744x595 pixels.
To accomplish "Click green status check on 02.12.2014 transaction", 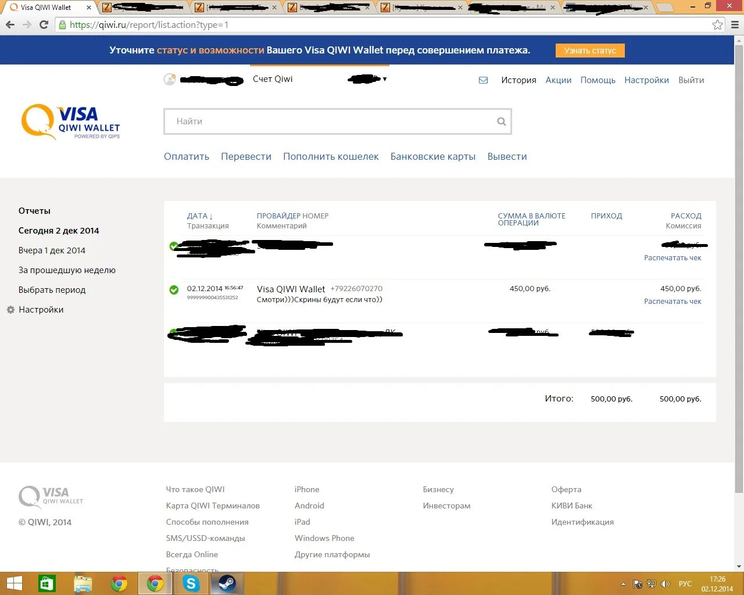I will click(174, 289).
